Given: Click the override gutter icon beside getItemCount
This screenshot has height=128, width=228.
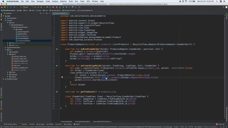Looking at the screenshot, I should pos(57,92).
